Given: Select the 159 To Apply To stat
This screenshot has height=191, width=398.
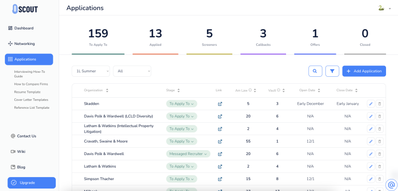Looking at the screenshot, I should 98,37.
